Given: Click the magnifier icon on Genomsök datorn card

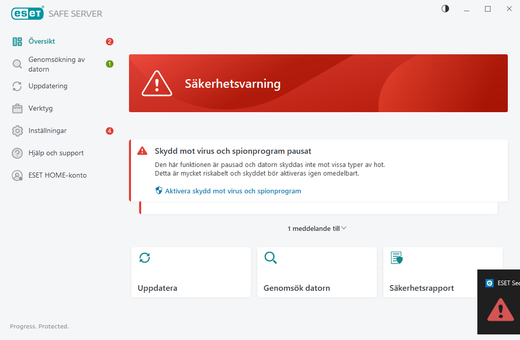Looking at the screenshot, I should click(271, 258).
